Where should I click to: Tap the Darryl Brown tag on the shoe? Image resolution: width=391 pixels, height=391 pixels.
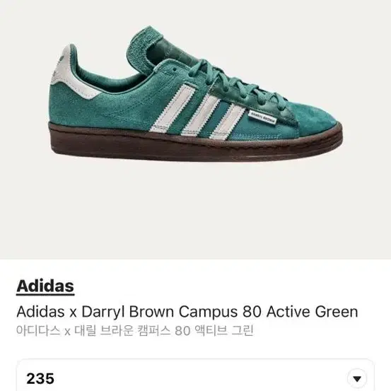(262, 117)
